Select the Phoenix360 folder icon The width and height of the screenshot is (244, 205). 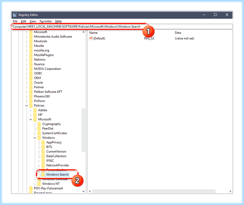pyautogui.click(x=31, y=96)
